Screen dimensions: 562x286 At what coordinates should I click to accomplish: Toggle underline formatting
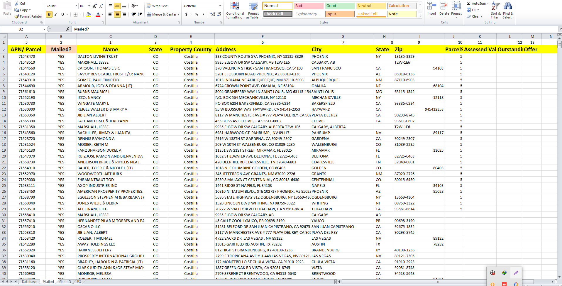coord(62,14)
